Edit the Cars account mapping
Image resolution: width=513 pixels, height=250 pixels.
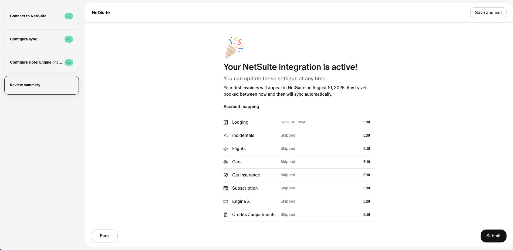click(x=367, y=162)
